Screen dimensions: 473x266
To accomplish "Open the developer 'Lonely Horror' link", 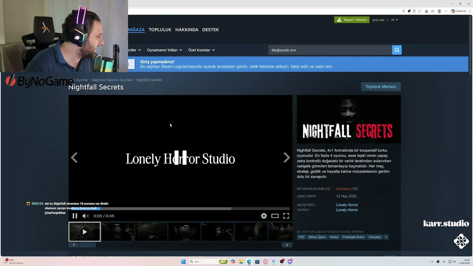I will (347, 205).
